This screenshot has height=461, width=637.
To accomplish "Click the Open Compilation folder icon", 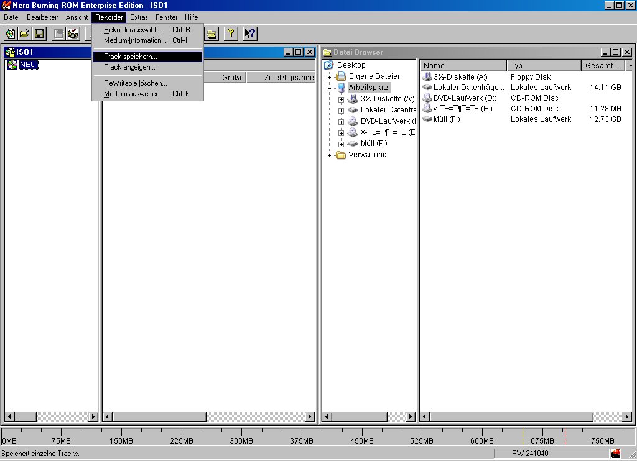I will (x=25, y=34).
